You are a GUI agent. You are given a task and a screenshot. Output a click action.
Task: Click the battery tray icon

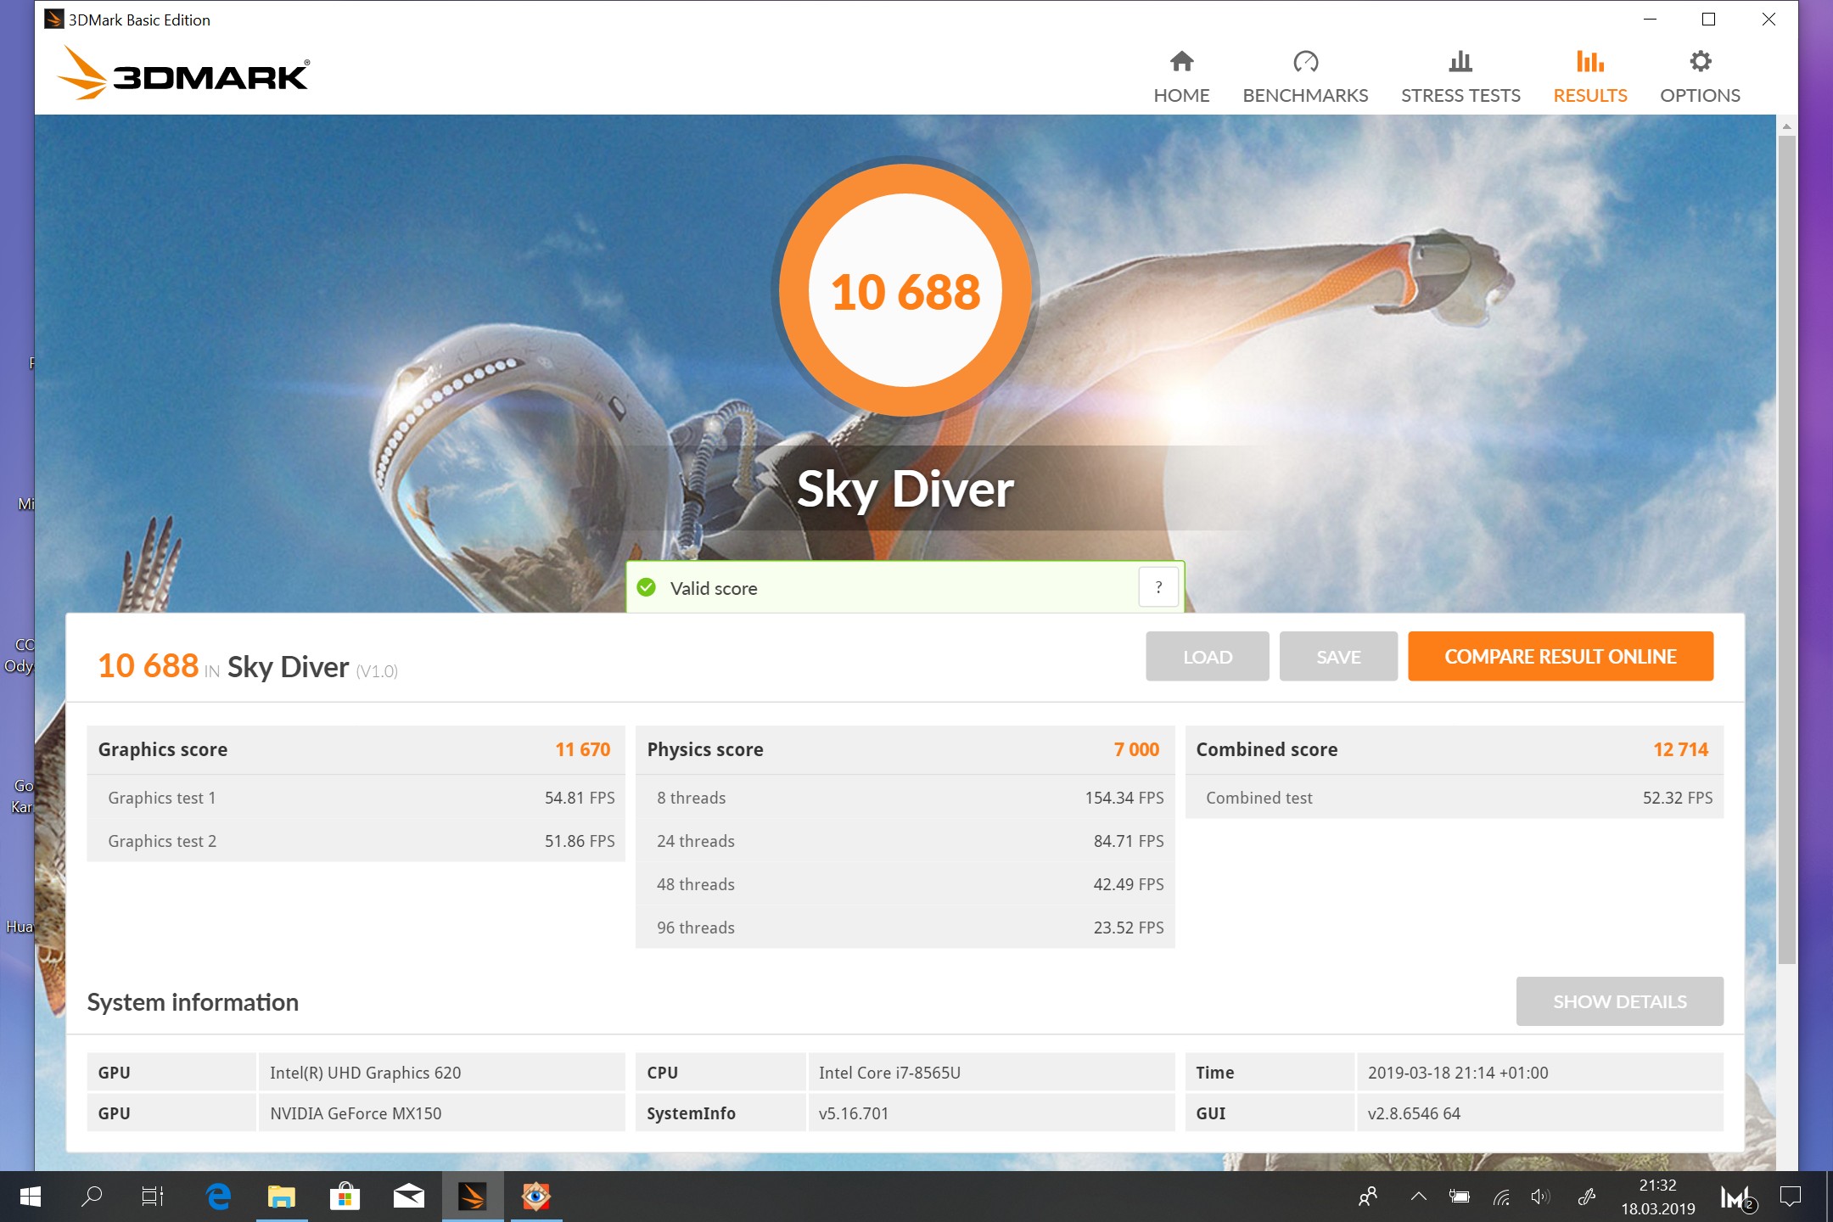[1460, 1197]
